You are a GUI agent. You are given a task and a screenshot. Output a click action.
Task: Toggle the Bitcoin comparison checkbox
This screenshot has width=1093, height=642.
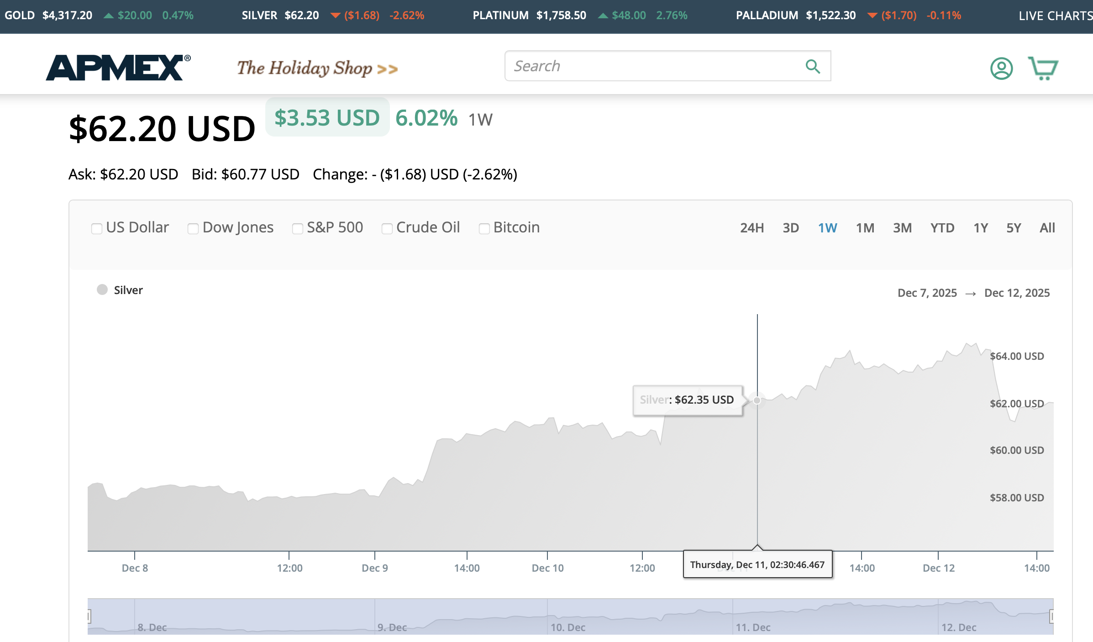(x=484, y=228)
